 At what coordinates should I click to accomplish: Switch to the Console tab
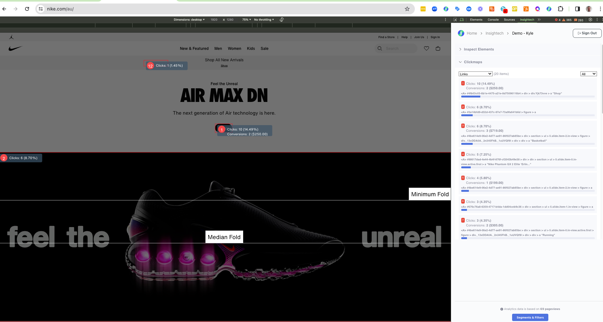coord(493,20)
